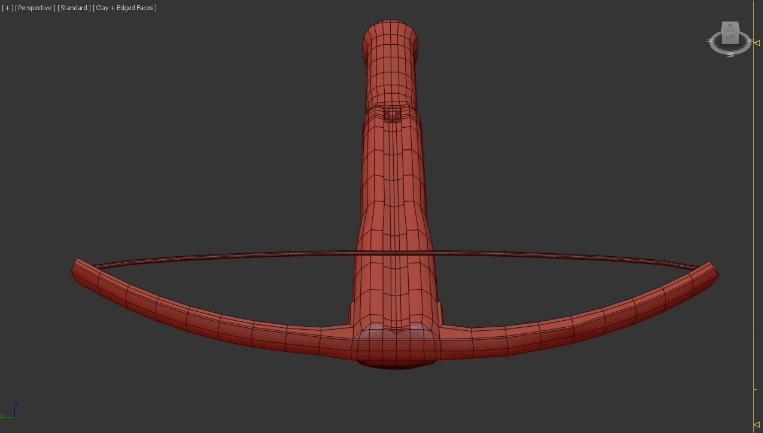
Task: Click the small trigger notch detail on stock
Action: pyautogui.click(x=392, y=113)
